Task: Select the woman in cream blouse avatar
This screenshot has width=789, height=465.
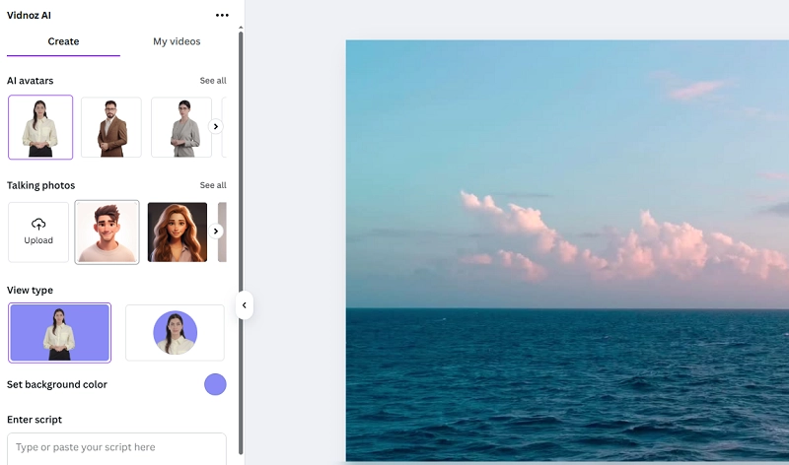Action: point(40,127)
